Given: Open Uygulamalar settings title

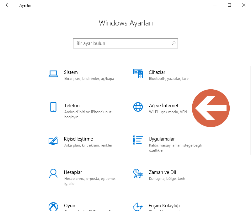Looking at the screenshot, I should coord(162,139).
